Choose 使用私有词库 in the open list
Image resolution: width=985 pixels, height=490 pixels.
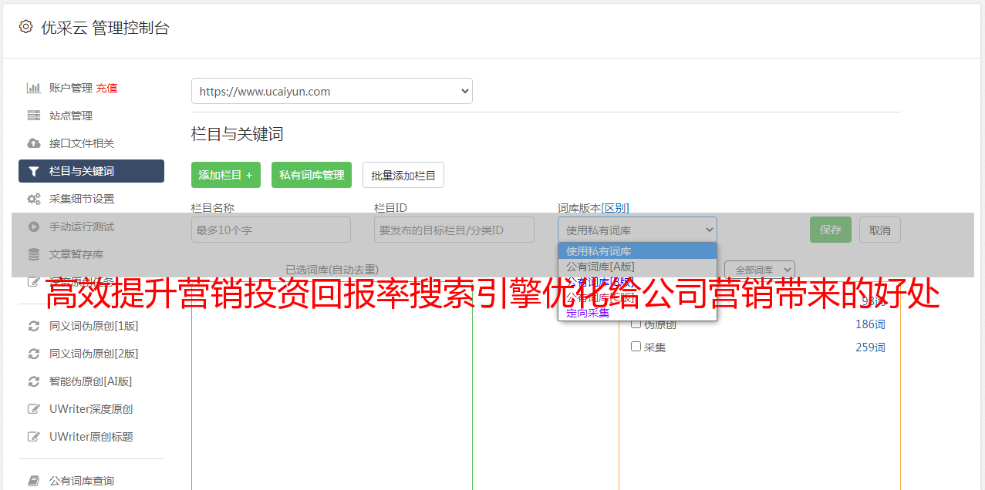coord(637,251)
